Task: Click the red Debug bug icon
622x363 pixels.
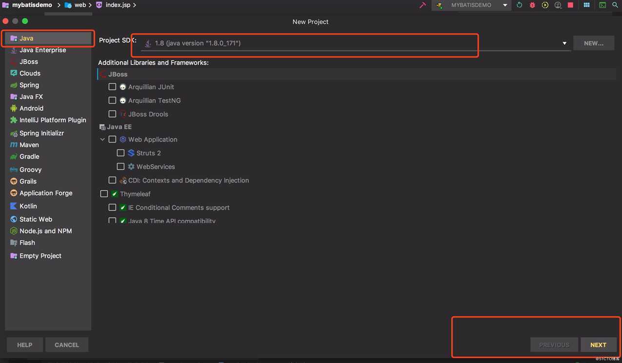Action: coord(532,5)
